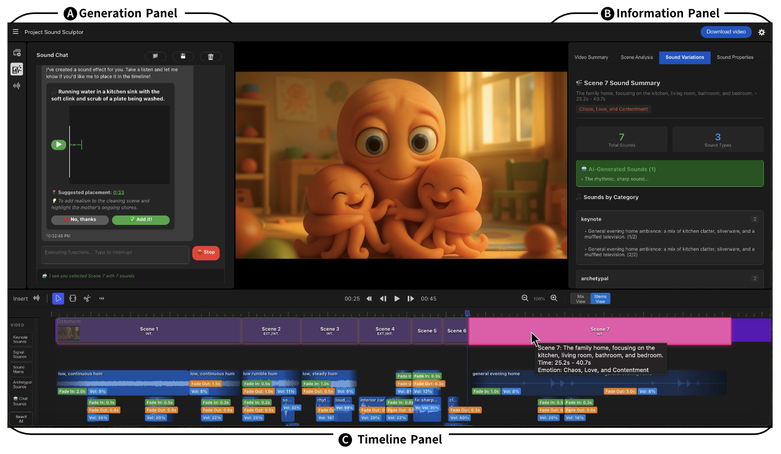Select the waveform/audio panel icon in left sidebar
Viewport: 781px width, 454px height.
(x=16, y=85)
